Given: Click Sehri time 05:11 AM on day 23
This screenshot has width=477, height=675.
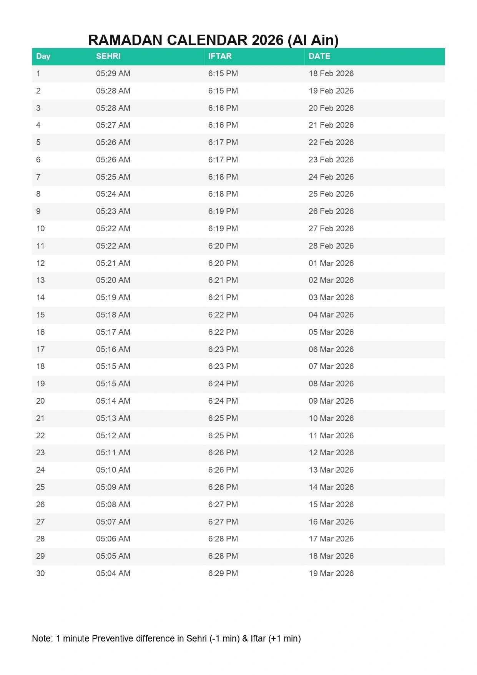Looking at the screenshot, I should pos(113,453).
